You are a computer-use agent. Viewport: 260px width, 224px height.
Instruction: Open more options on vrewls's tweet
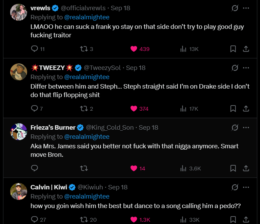tap(246, 8)
